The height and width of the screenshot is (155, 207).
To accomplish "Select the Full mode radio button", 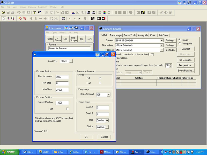I will tap(100, 78).
